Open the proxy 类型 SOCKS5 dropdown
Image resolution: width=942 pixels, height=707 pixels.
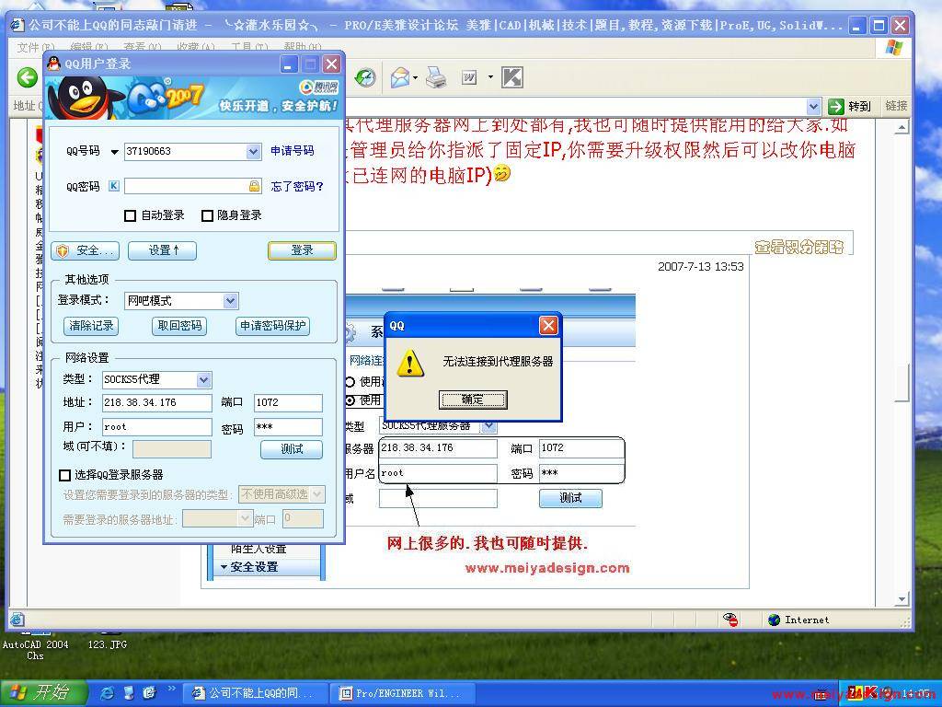[x=203, y=379]
